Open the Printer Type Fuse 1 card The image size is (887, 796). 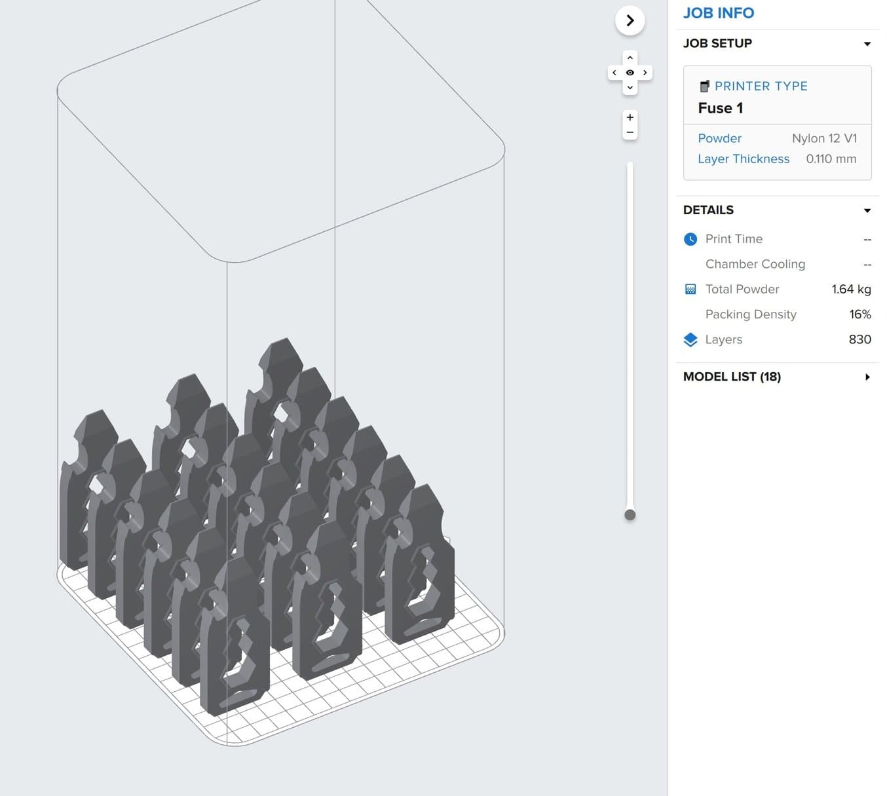point(777,96)
